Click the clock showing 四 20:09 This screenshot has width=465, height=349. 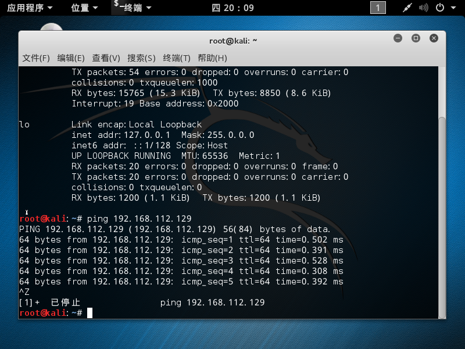pyautogui.click(x=233, y=8)
